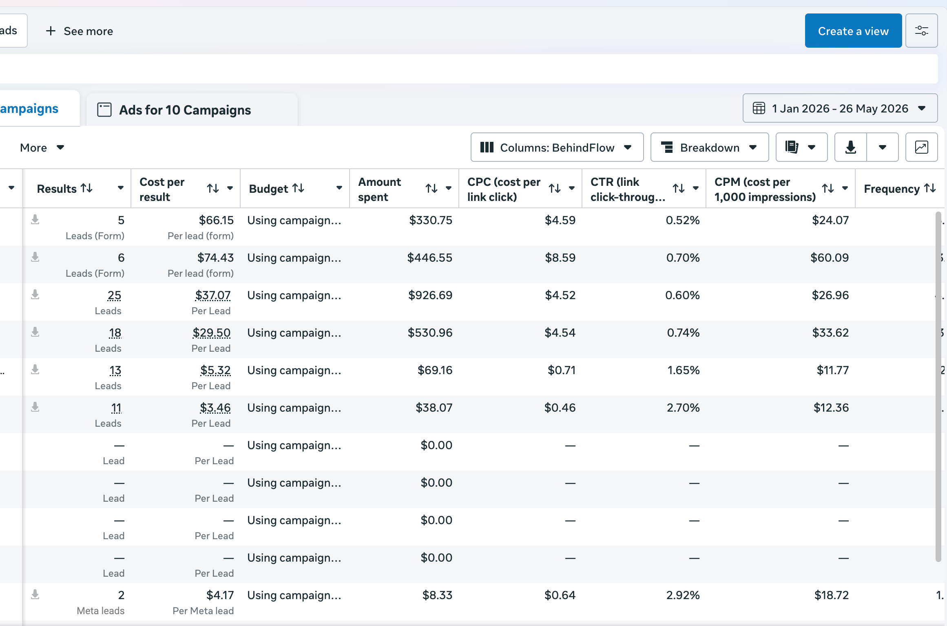This screenshot has width=947, height=626.
Task: Click the 2.92% CTR value
Action: click(683, 595)
